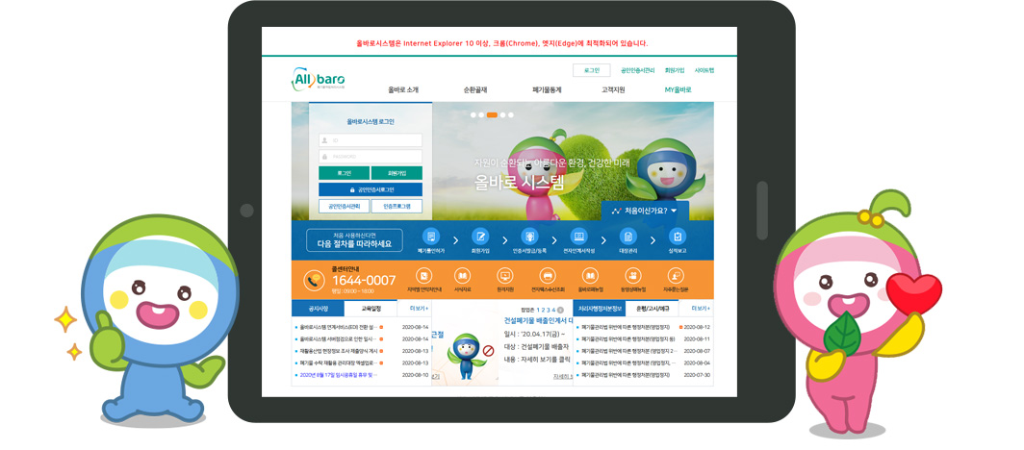Viewport: 1024px width, 450px height.
Task: Open the 인증서발급/등록 step icon
Action: (529, 237)
